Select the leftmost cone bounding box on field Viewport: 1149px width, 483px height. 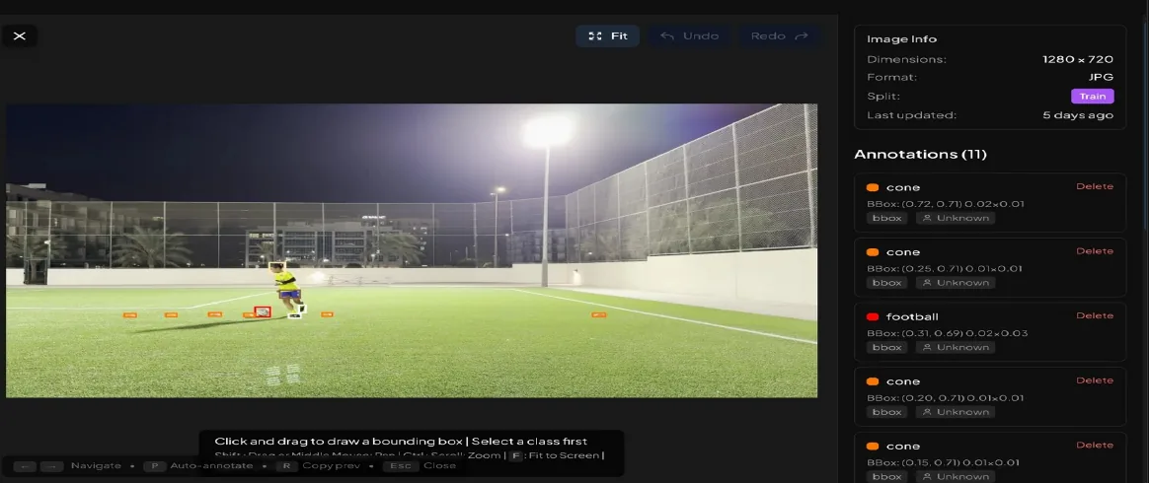[x=129, y=314]
